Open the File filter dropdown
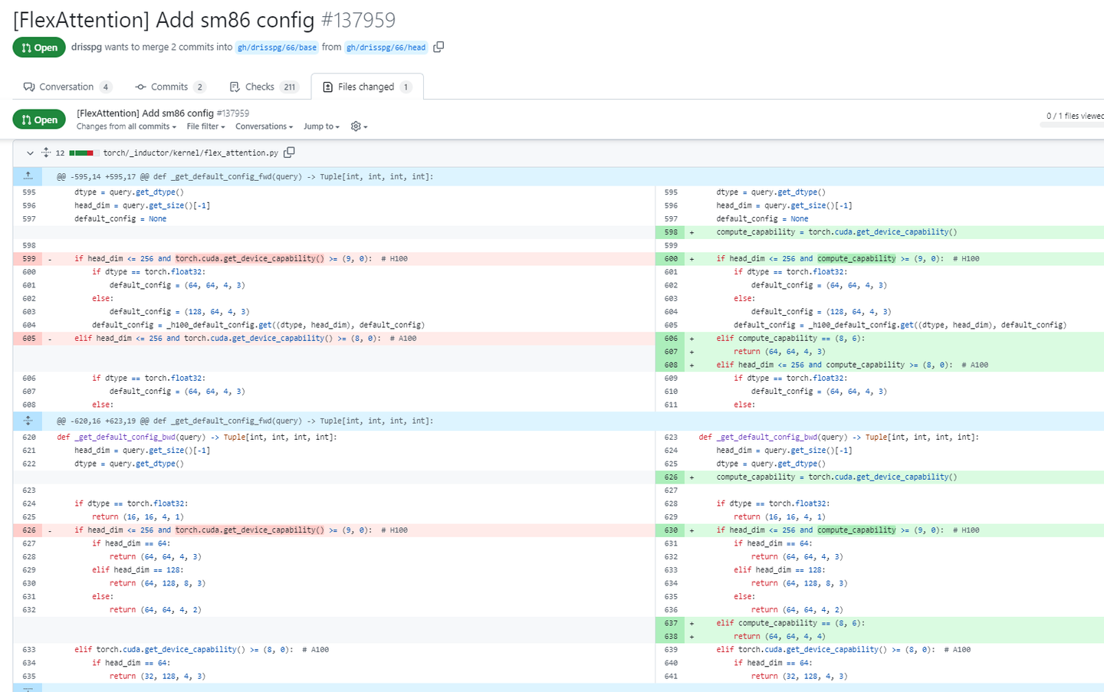This screenshot has width=1104, height=692. [205, 126]
